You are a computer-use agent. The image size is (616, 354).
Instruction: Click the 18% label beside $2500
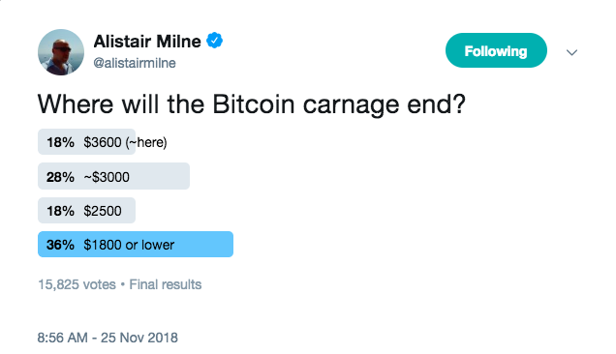(60, 211)
